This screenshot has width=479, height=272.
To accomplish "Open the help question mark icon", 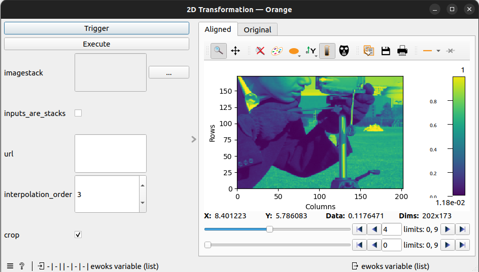I will pyautogui.click(x=22, y=266).
